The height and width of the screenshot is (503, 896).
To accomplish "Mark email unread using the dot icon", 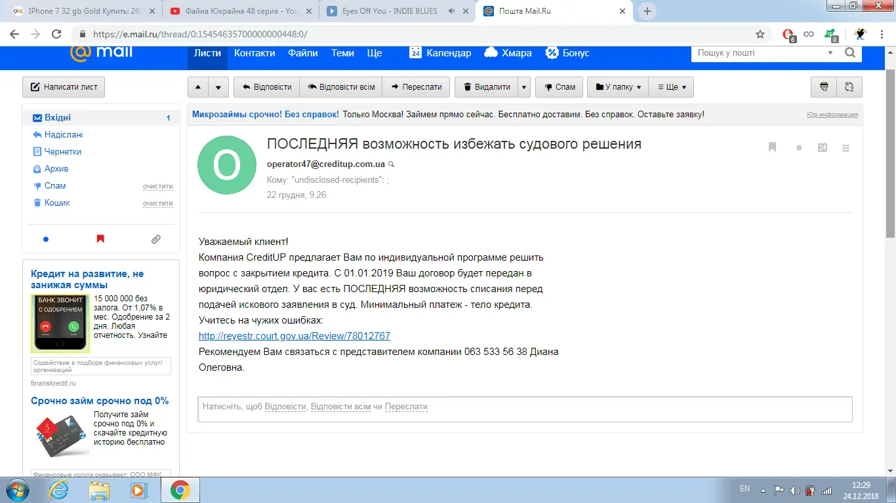I will pyautogui.click(x=799, y=148).
